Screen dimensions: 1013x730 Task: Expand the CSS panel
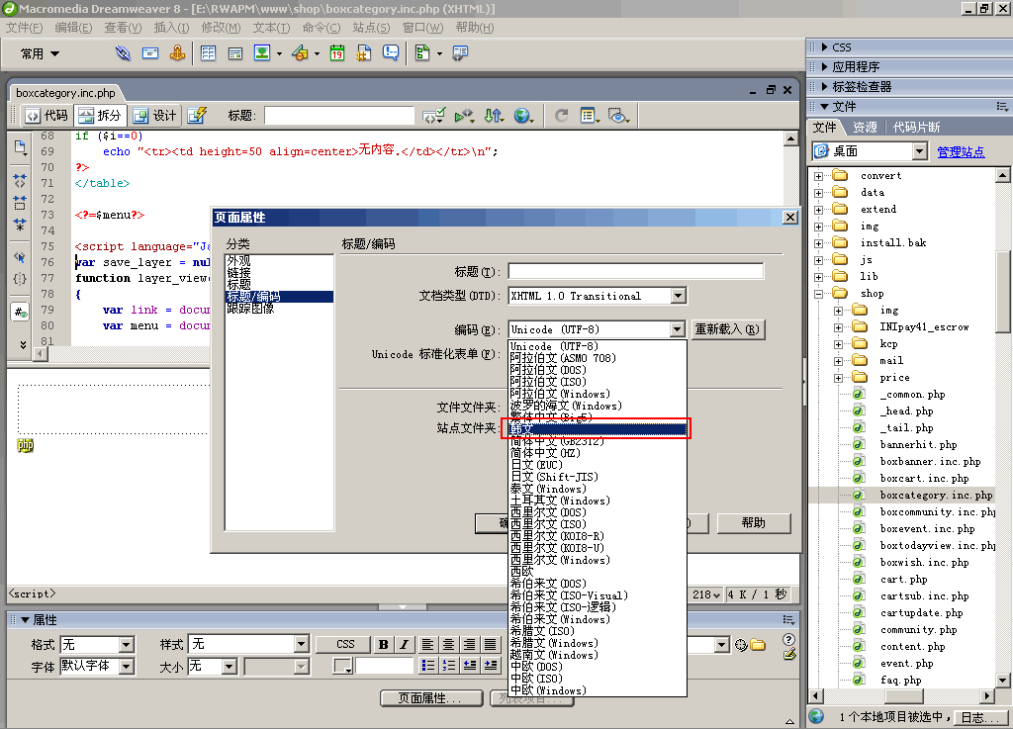pyautogui.click(x=841, y=47)
